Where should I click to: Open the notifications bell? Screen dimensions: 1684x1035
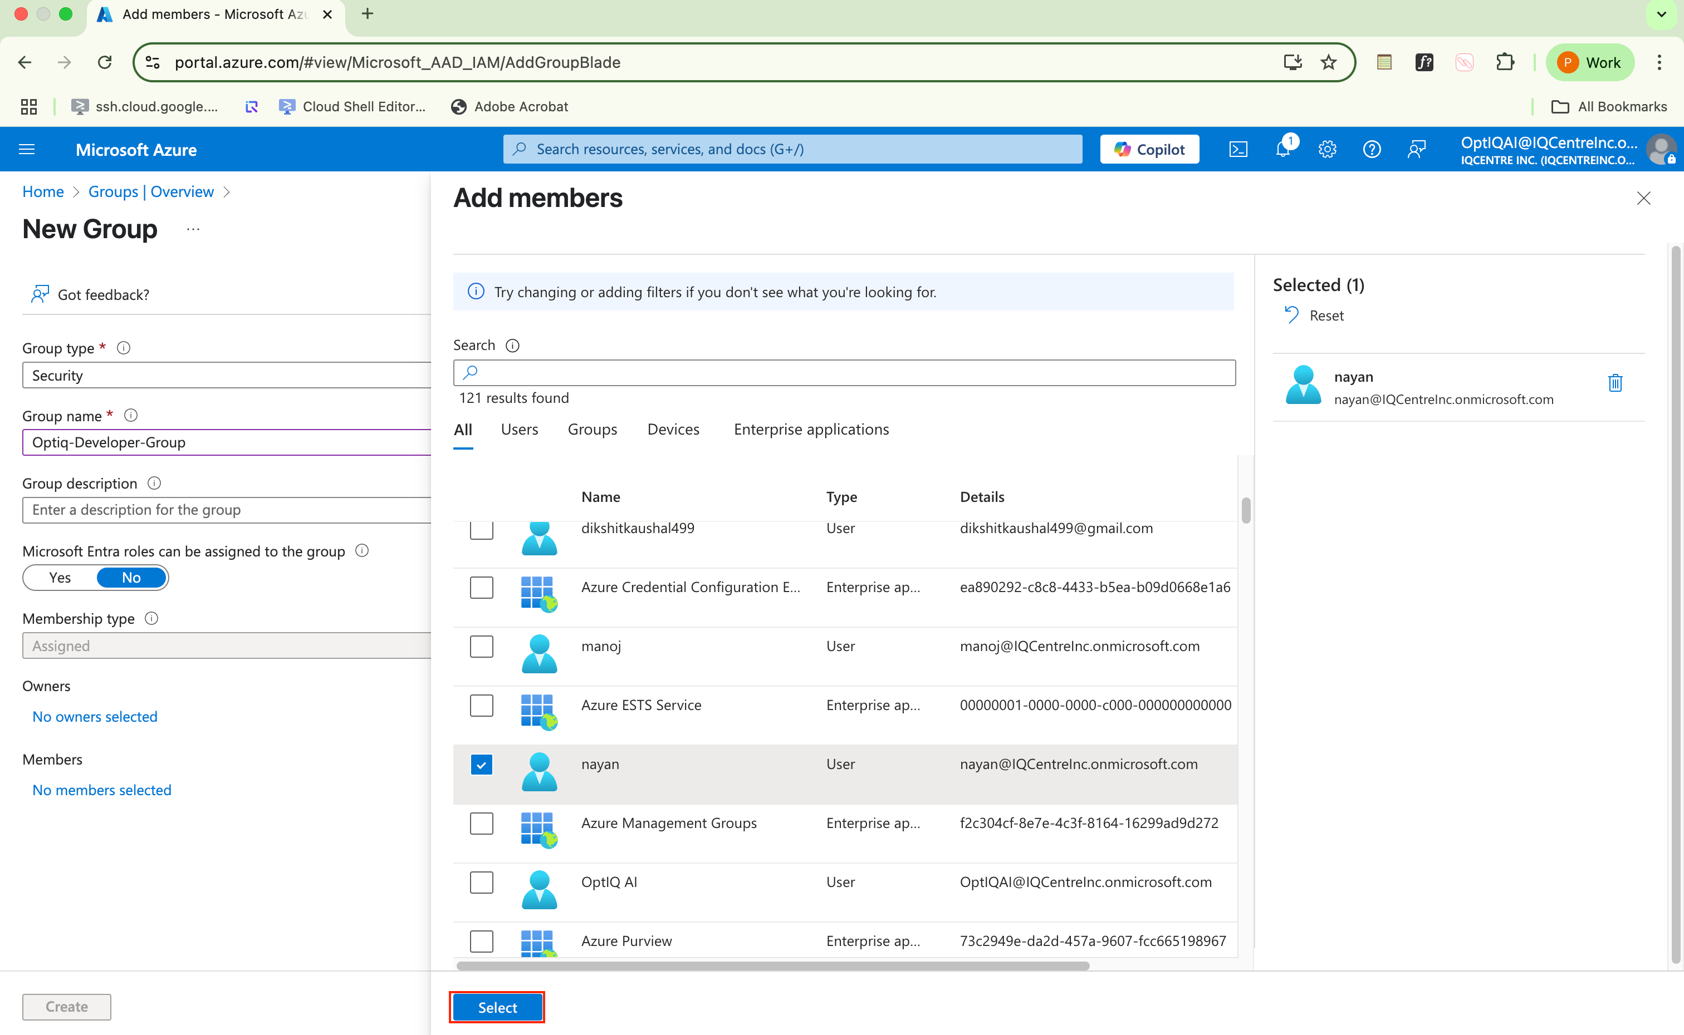(1284, 149)
